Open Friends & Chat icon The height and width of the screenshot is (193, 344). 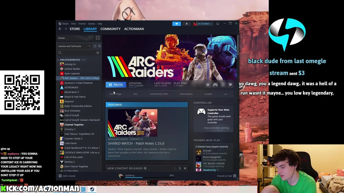[x=235, y=176]
